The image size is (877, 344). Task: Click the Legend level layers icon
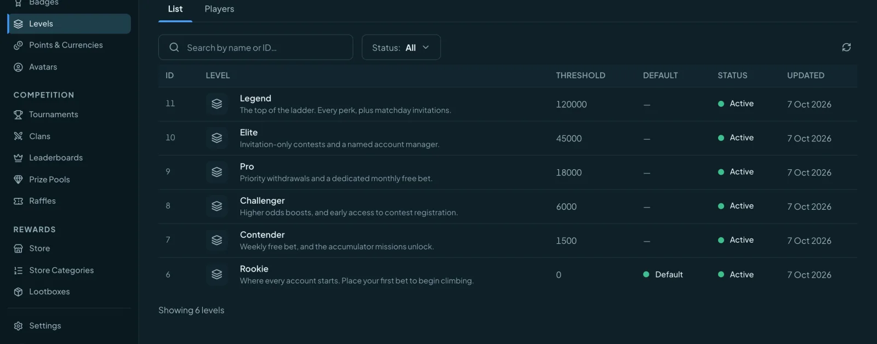(217, 104)
